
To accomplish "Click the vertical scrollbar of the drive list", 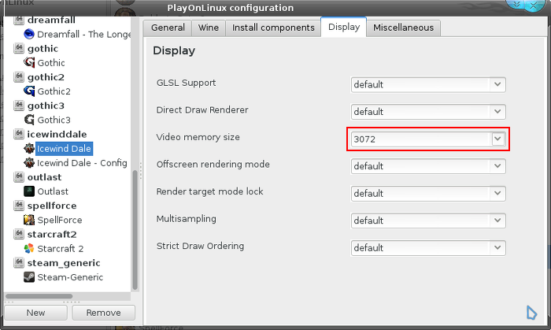I will [135, 230].
